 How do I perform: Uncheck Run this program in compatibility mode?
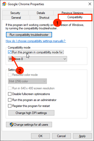click(x=10, y=52)
